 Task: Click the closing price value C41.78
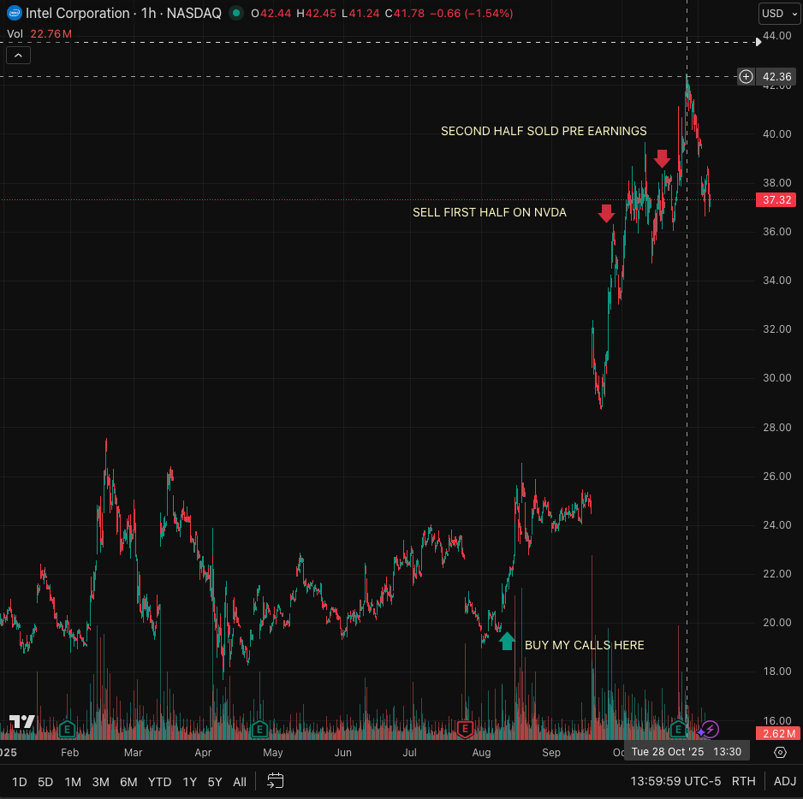pos(405,14)
